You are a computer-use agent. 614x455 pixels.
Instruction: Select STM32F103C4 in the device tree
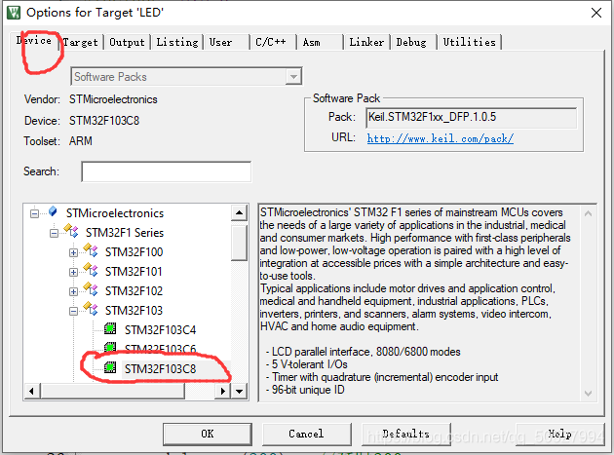point(160,330)
